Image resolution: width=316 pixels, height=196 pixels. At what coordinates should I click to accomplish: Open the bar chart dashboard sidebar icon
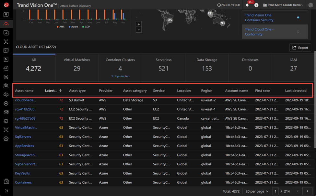pos(6,33)
